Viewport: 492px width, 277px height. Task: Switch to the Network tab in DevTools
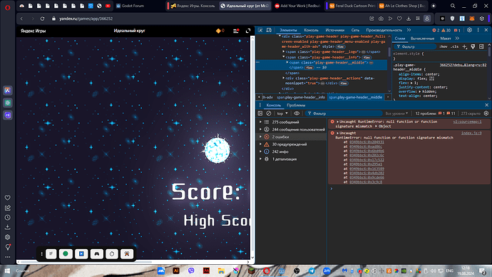pyautogui.click(x=355, y=30)
